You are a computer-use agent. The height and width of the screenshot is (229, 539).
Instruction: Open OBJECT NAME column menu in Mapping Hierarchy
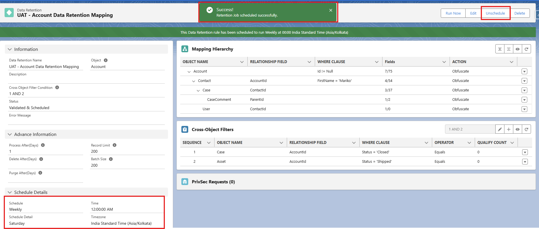[242, 62]
